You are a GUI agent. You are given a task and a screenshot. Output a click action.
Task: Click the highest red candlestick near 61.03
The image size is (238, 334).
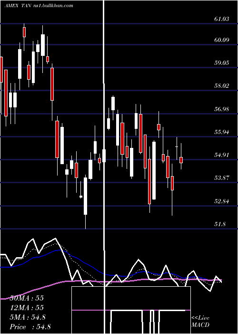point(24,32)
